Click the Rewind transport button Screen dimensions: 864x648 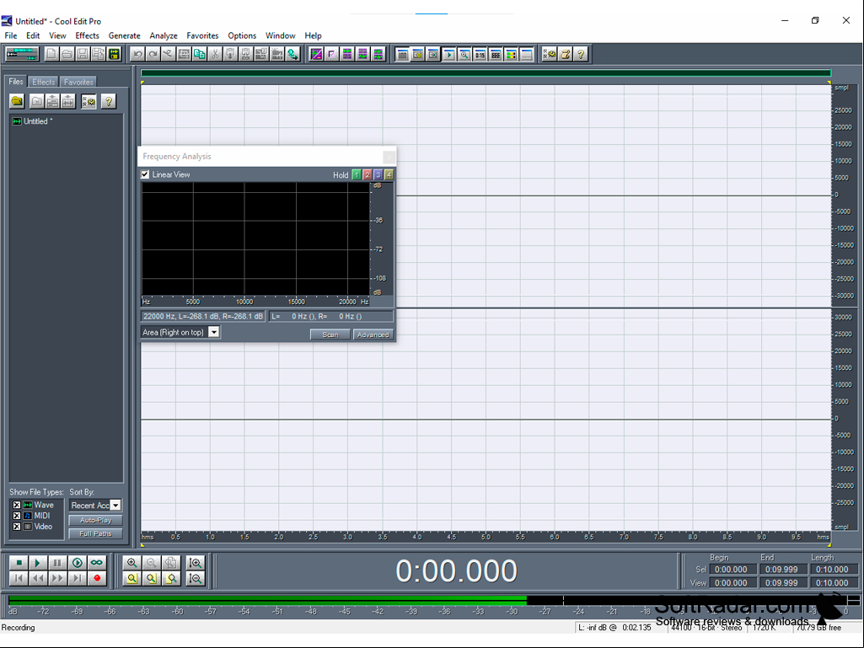click(38, 578)
